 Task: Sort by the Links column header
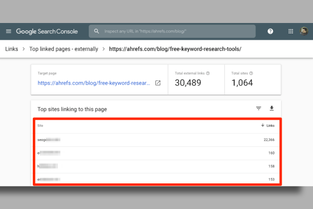click(268, 125)
